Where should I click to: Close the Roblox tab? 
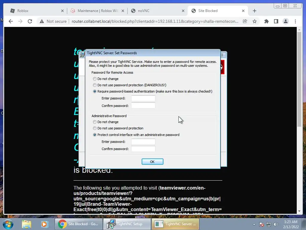pos(62,11)
